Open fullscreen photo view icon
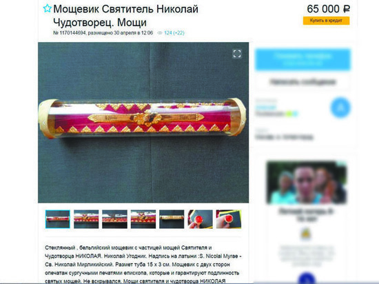The width and height of the screenshot is (379, 284). point(237,54)
